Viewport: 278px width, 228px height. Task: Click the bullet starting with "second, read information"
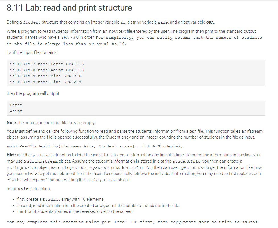pos(98,206)
